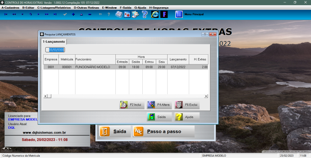Screen dimensions: 311x158
Task: Open the C-Listagens/Relatórios menu
Action: tap(54, 7)
